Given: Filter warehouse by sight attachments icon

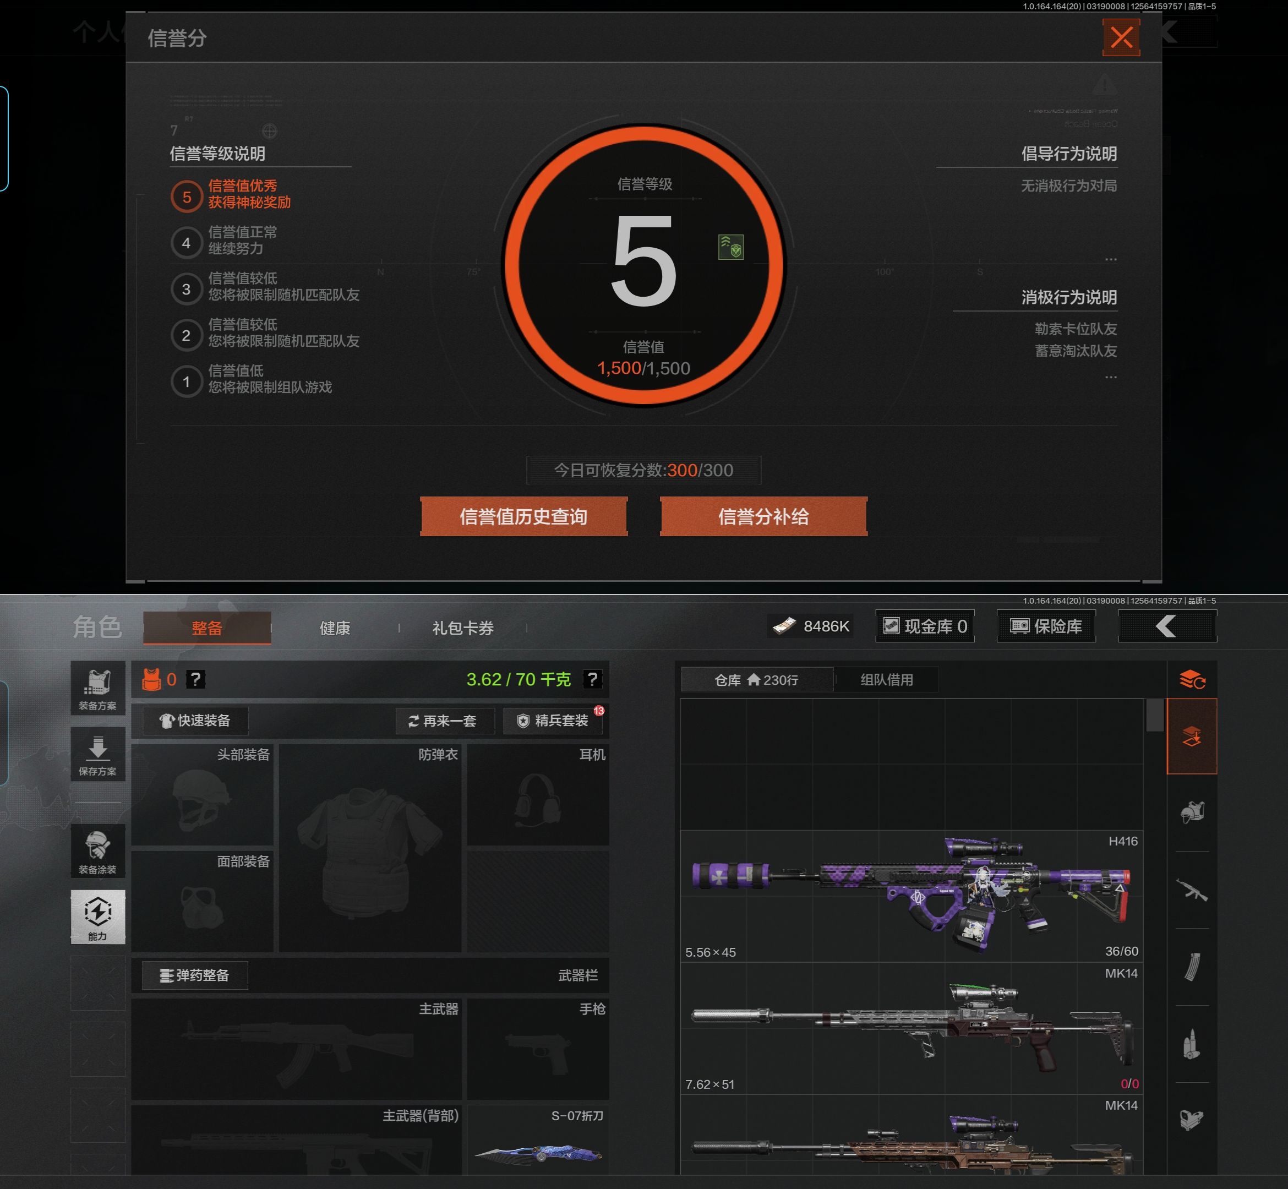Looking at the screenshot, I should pos(1192,1120).
